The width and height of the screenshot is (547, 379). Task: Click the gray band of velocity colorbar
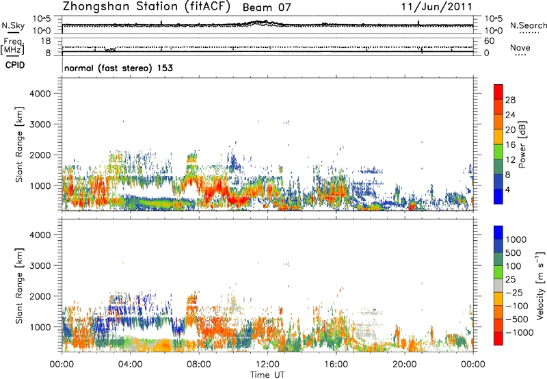[498, 286]
